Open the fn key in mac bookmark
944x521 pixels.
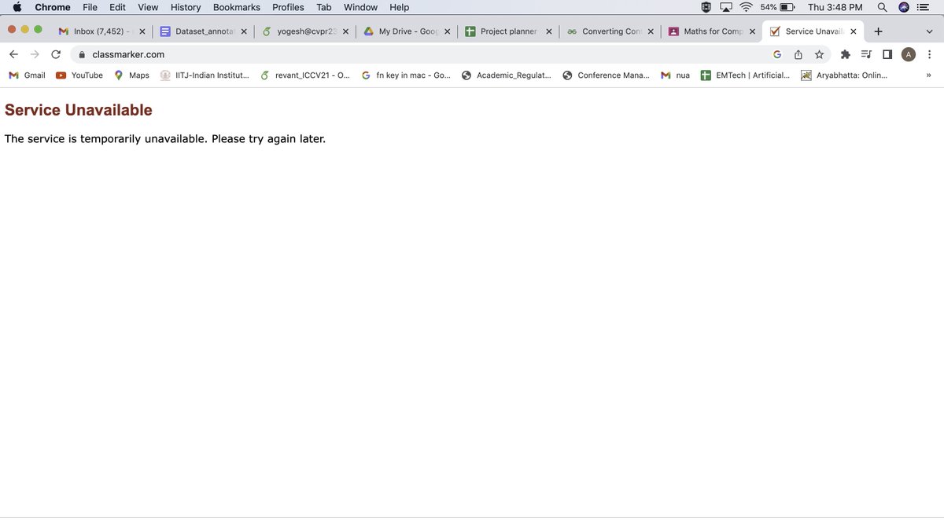pyautogui.click(x=406, y=75)
